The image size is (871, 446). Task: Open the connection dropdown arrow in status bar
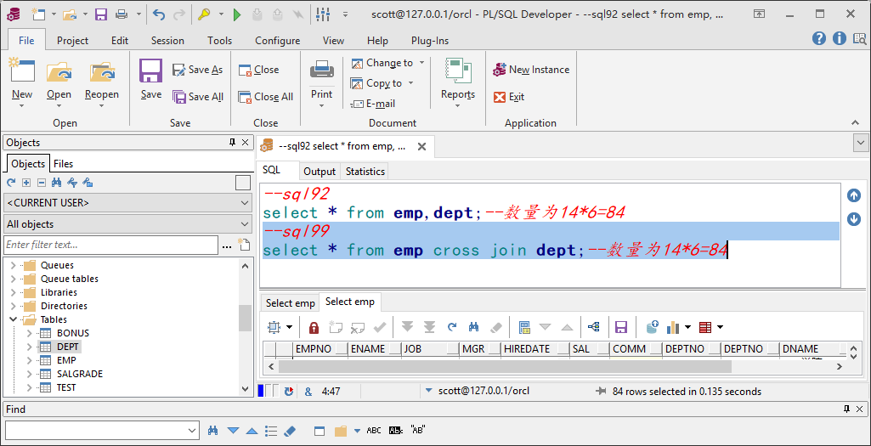click(428, 391)
